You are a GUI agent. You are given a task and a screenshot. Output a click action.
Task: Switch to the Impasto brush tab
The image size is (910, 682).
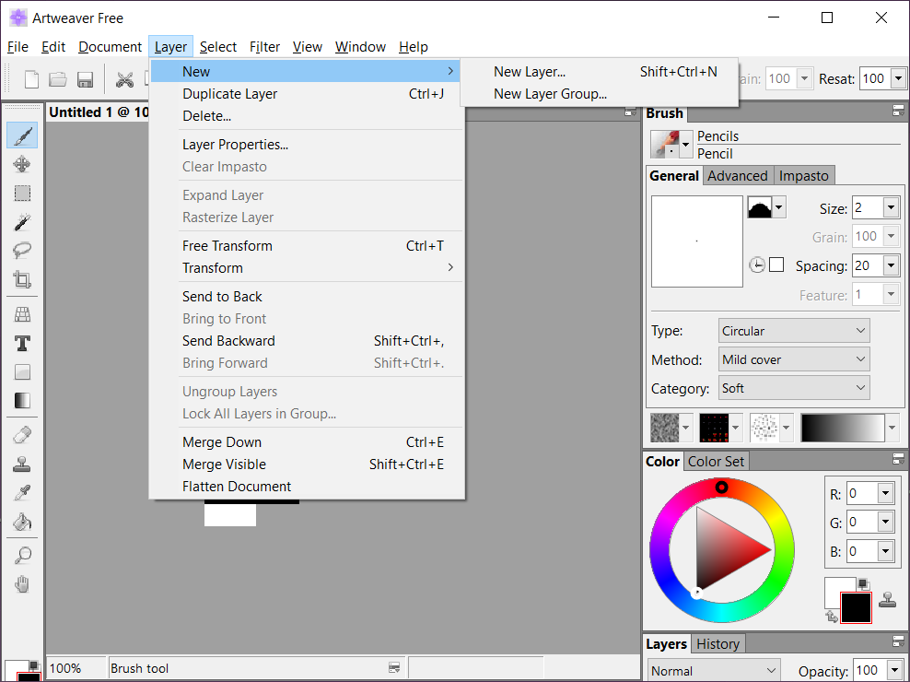click(804, 175)
